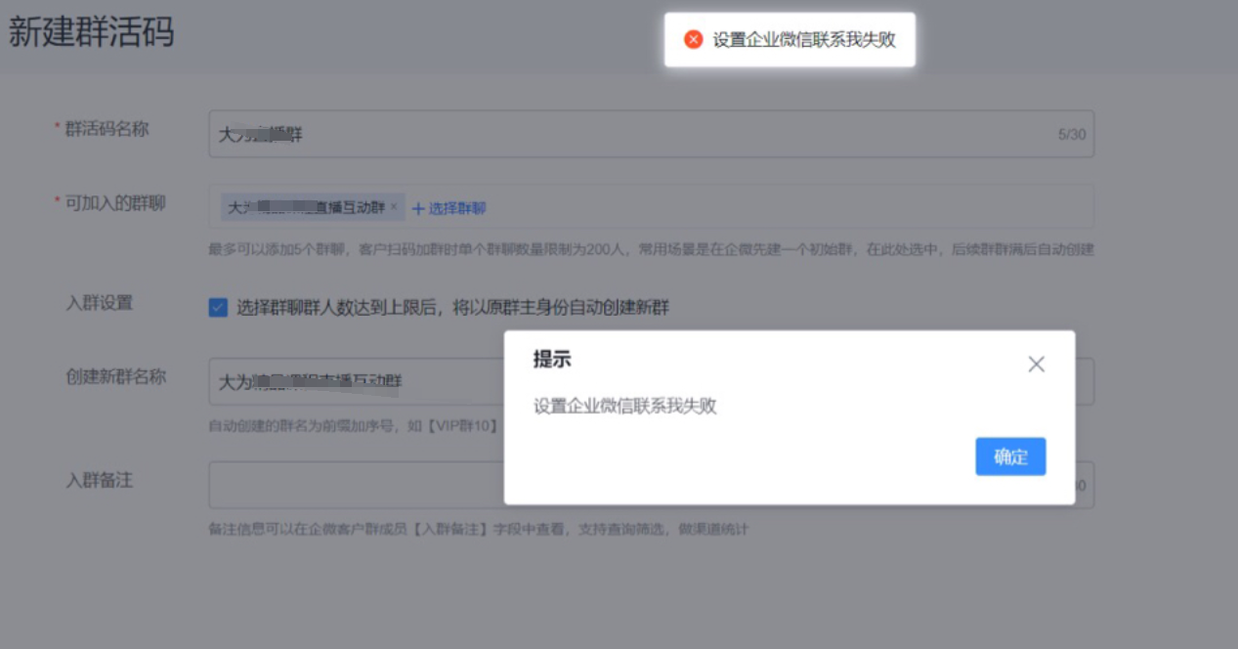Click the 5/30 character counter
The height and width of the screenshot is (649, 1238).
pyautogui.click(x=1072, y=134)
